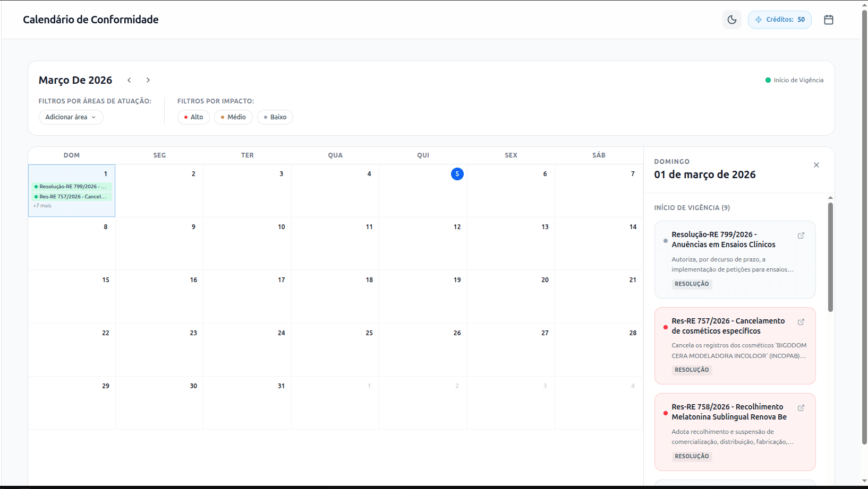Viewport: 868px width, 489px height.
Task: Click the Créditos: 50 button
Action: click(x=779, y=20)
